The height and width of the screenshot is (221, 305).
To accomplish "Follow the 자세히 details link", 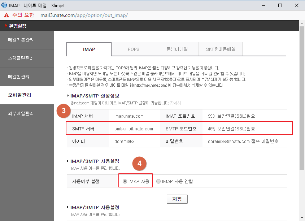I will coord(175,103).
